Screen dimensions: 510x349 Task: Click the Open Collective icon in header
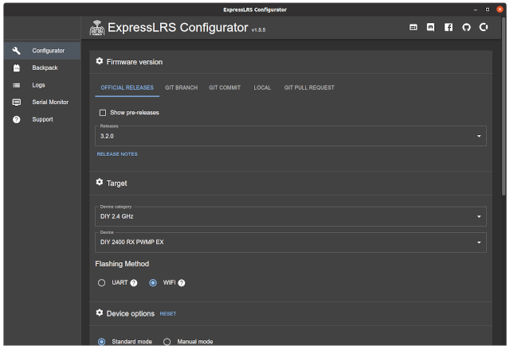pyautogui.click(x=484, y=27)
